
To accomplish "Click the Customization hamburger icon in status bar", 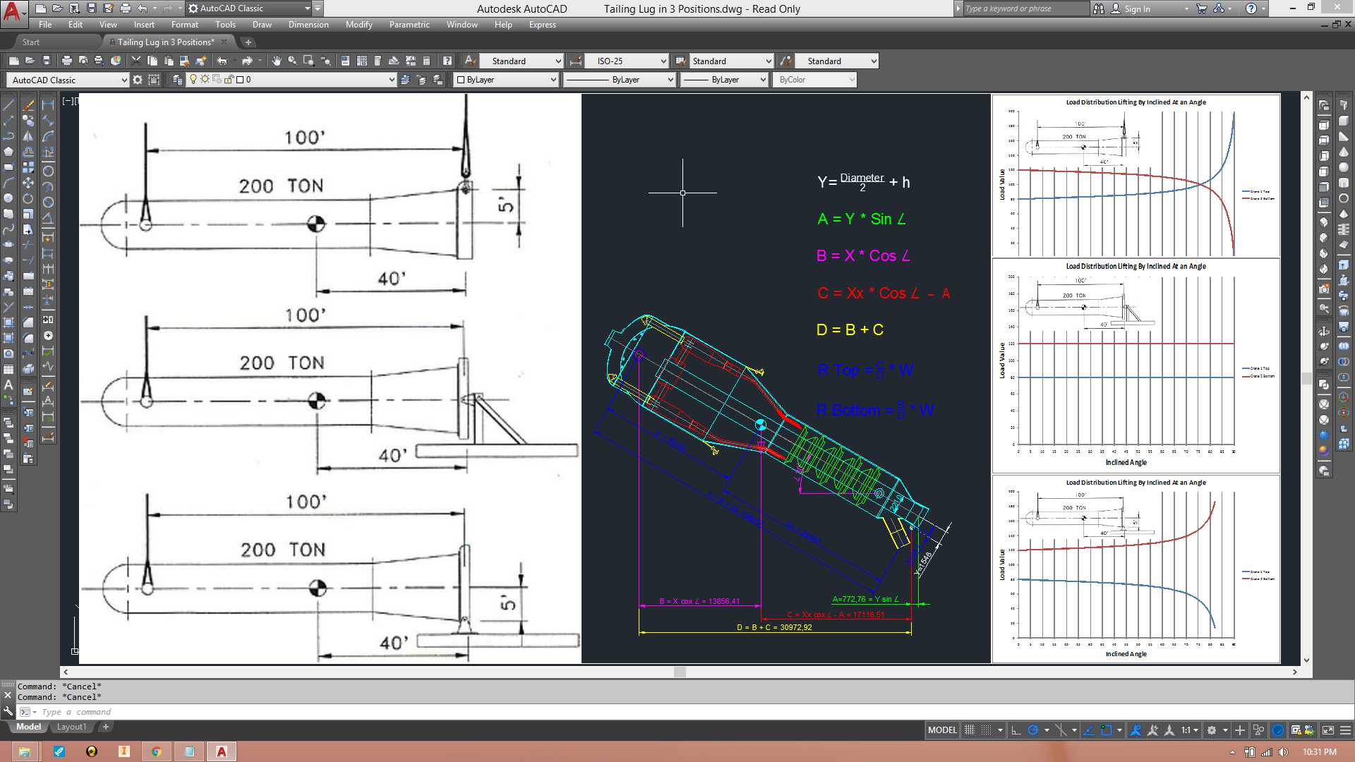I will pos(1345,730).
